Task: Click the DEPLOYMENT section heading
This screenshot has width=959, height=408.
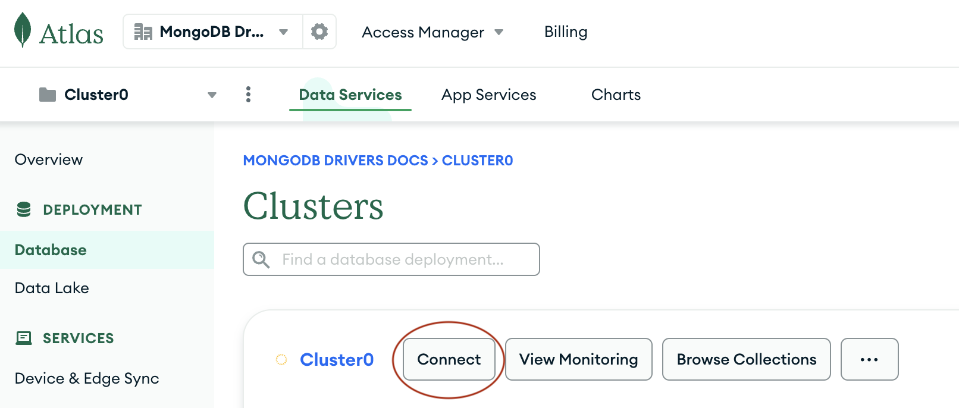Action: tap(92, 209)
